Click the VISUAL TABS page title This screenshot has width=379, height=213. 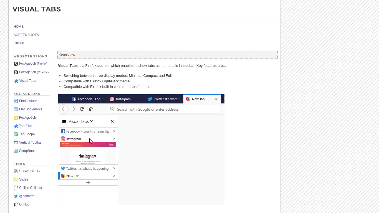point(37,9)
